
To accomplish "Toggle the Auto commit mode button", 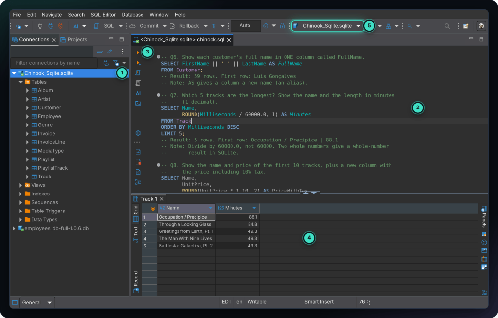I will click(245, 26).
